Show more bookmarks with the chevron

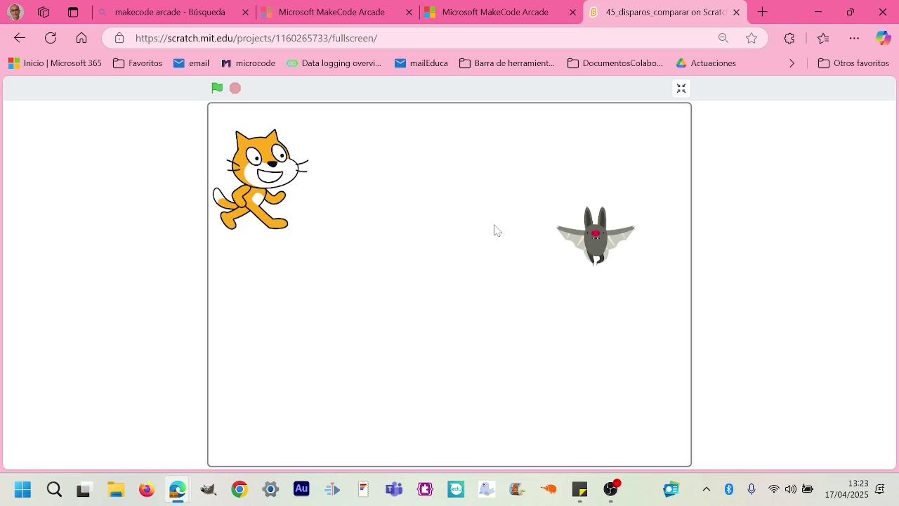pos(792,63)
